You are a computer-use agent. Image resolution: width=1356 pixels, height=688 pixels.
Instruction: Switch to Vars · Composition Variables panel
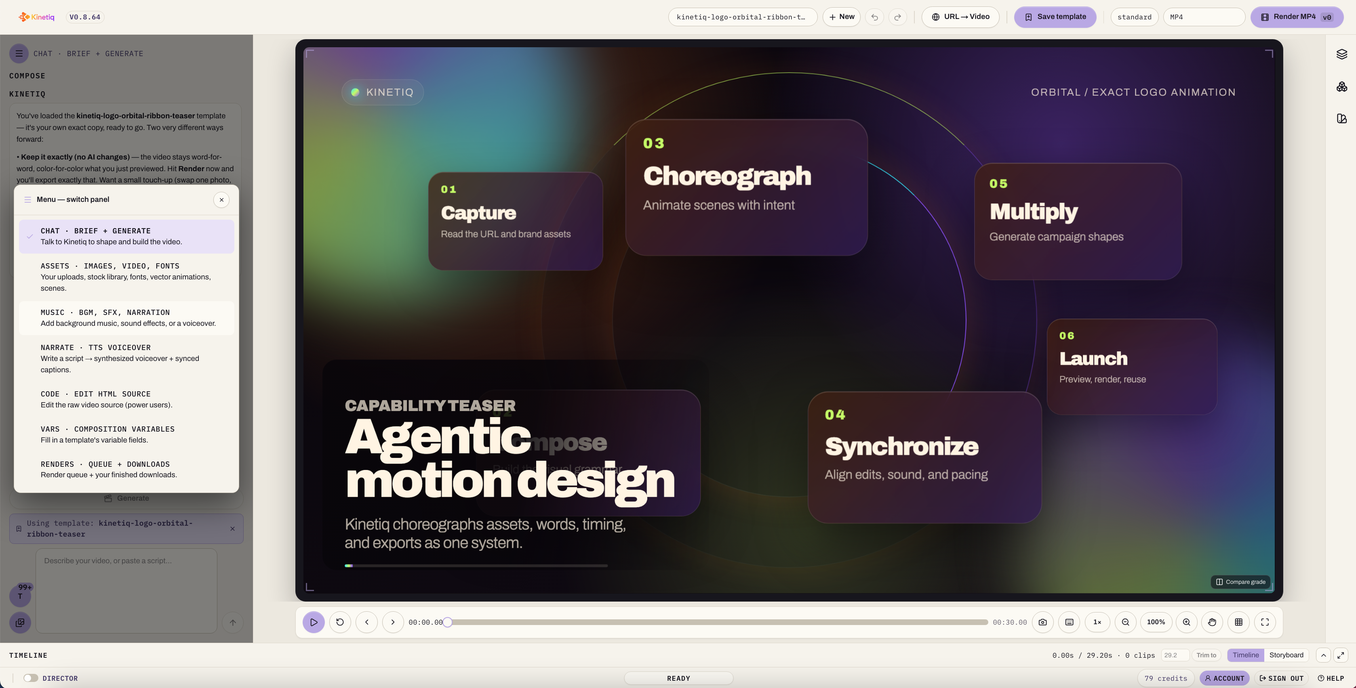pos(126,434)
